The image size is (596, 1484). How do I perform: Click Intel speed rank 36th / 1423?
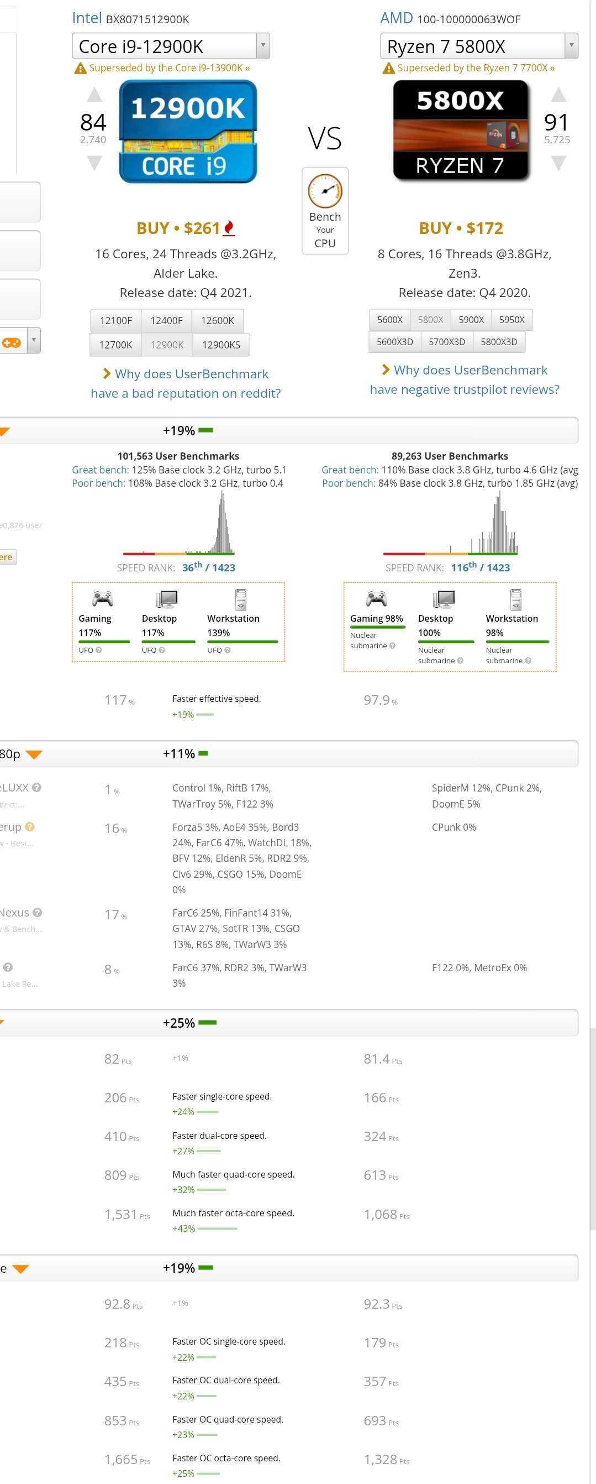pos(208,567)
